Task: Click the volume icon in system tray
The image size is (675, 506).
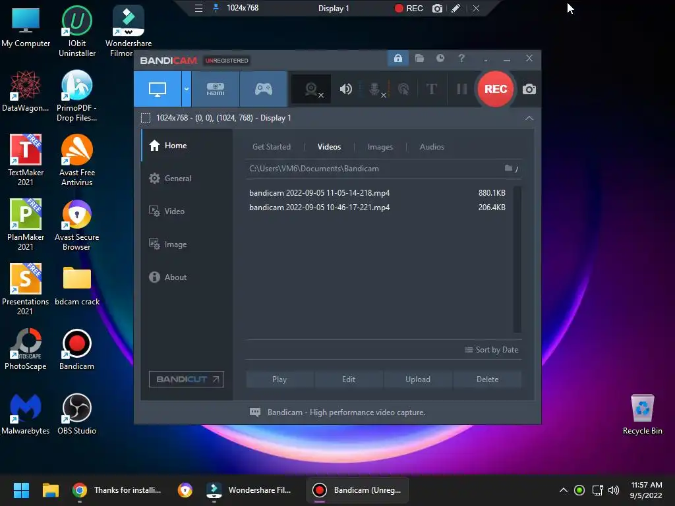Action: (614, 490)
